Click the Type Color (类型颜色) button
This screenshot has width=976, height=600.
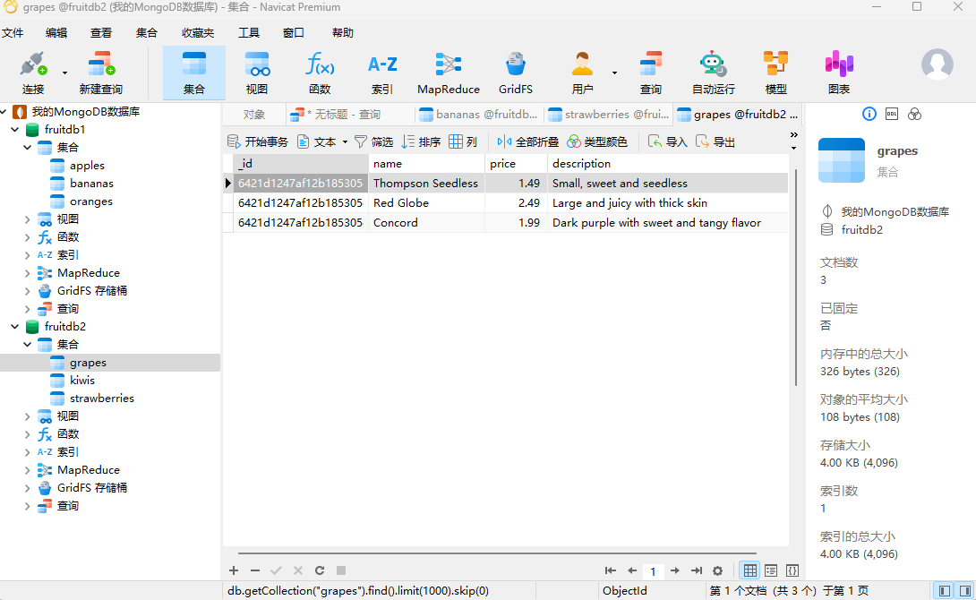coord(597,142)
